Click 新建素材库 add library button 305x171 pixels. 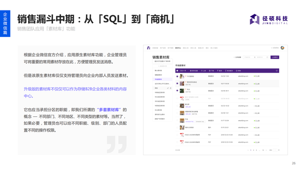point(162,66)
